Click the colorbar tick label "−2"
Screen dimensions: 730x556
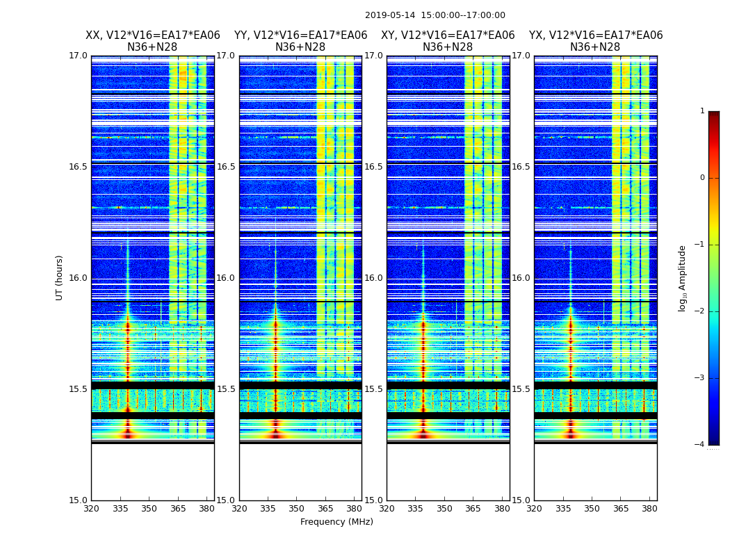click(x=699, y=311)
